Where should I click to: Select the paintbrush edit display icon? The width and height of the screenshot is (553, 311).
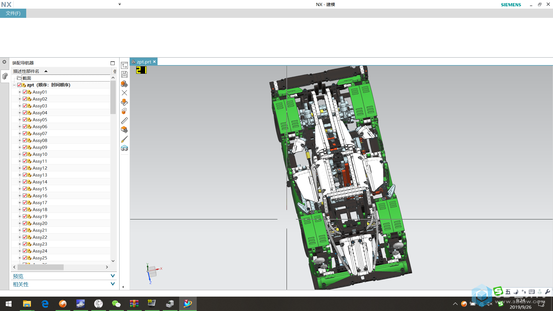click(124, 139)
